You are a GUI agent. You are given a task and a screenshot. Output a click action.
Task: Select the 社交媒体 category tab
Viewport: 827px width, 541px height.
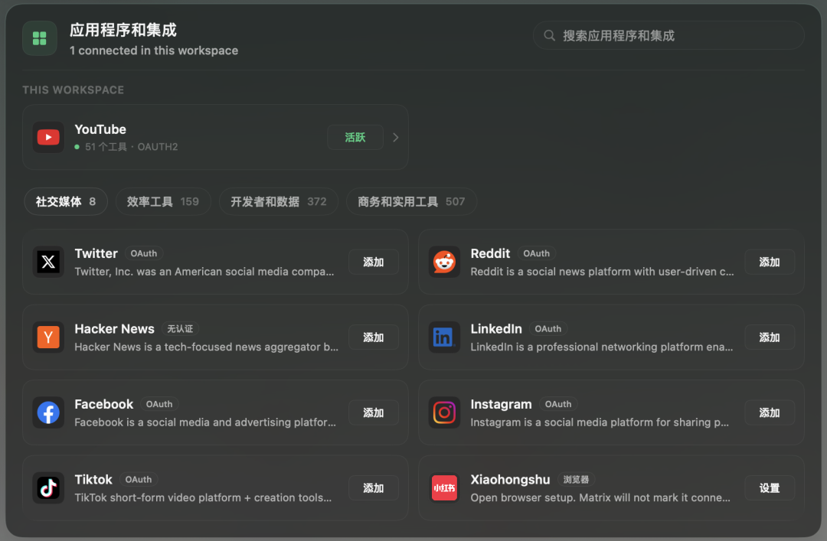point(66,201)
